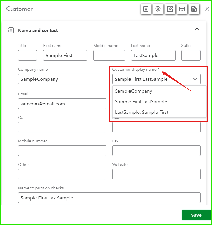The width and height of the screenshot is (212, 225).
Task: Click the document page icon
Action: click(194, 9)
